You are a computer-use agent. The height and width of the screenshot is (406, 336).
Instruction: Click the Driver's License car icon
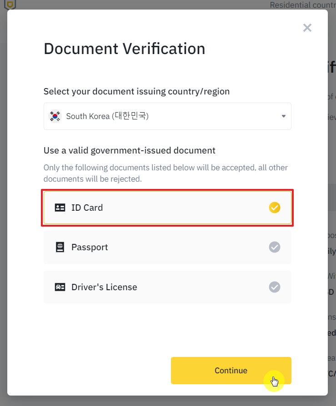pyautogui.click(x=60, y=287)
